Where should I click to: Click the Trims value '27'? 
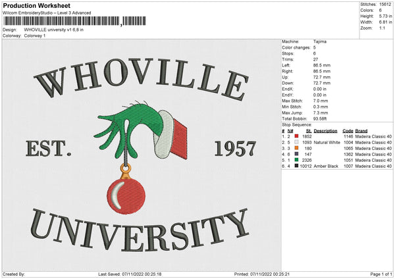(315, 59)
